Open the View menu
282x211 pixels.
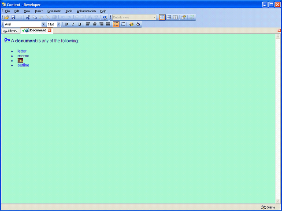(x=27, y=11)
